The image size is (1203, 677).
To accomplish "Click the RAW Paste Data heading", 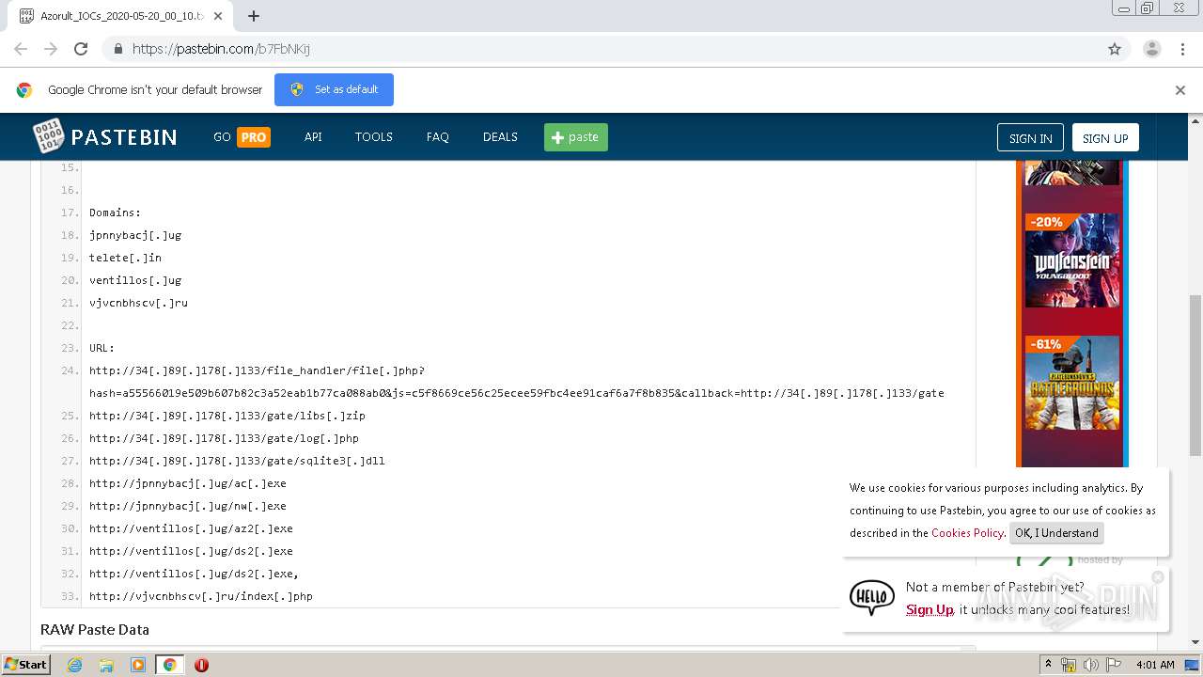I will (95, 629).
